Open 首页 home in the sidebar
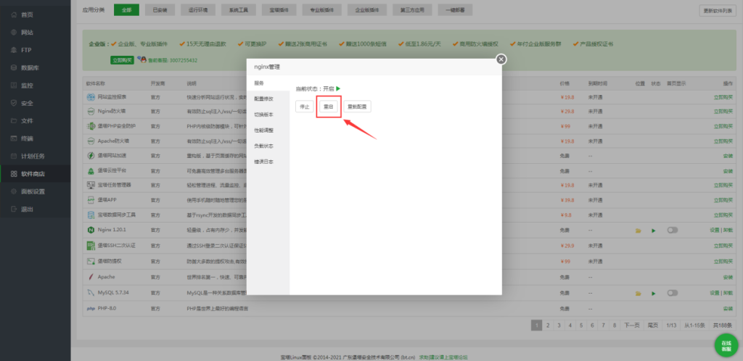This screenshot has width=743, height=361. point(27,14)
